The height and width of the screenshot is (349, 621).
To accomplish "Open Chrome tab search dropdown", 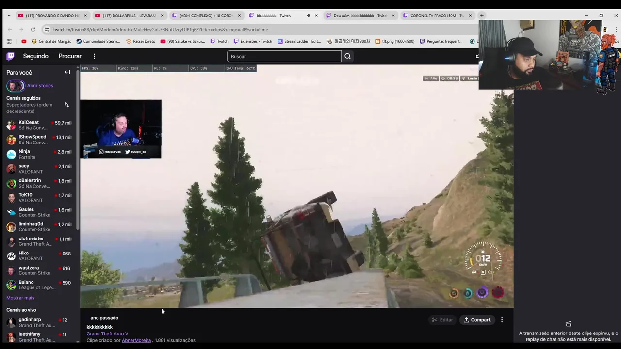I will (9, 16).
